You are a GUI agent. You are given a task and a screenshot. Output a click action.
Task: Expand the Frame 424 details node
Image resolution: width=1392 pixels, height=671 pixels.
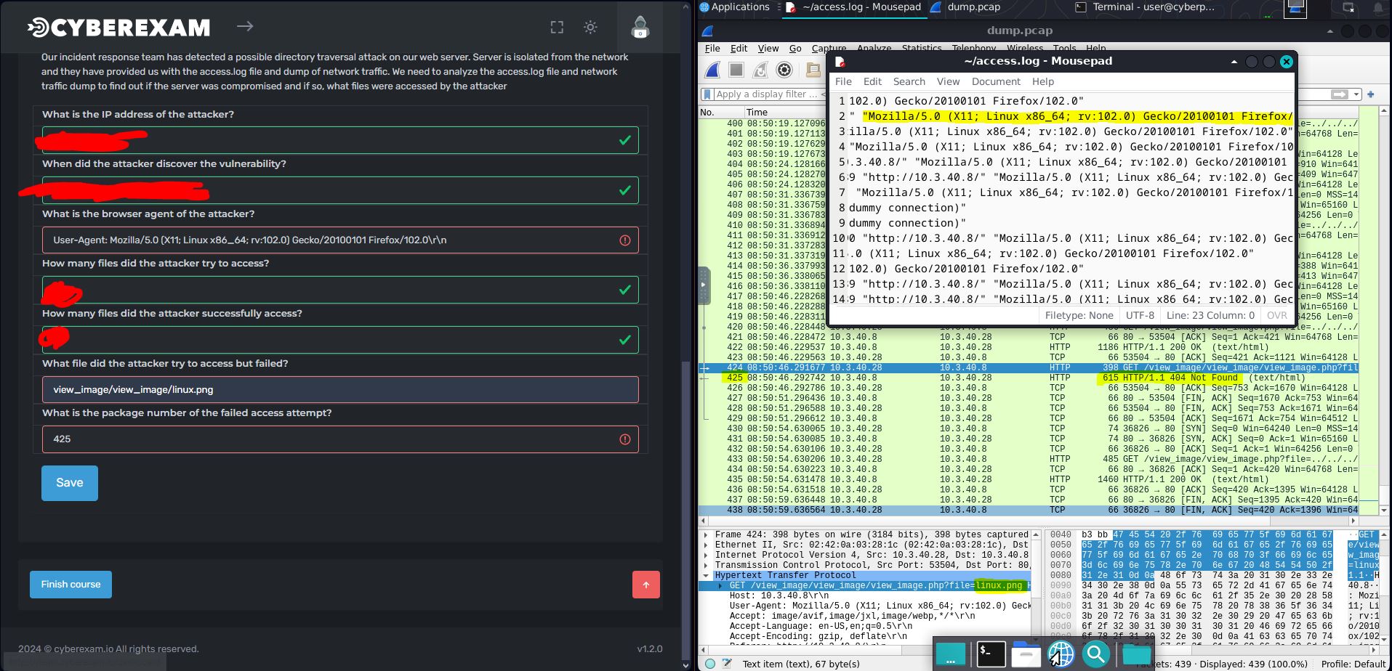pyautogui.click(x=706, y=534)
